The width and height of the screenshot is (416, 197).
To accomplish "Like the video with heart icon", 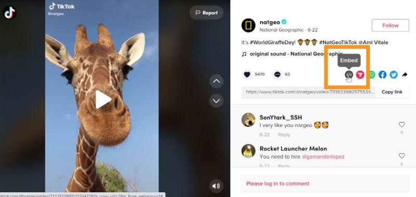I will [x=247, y=74].
